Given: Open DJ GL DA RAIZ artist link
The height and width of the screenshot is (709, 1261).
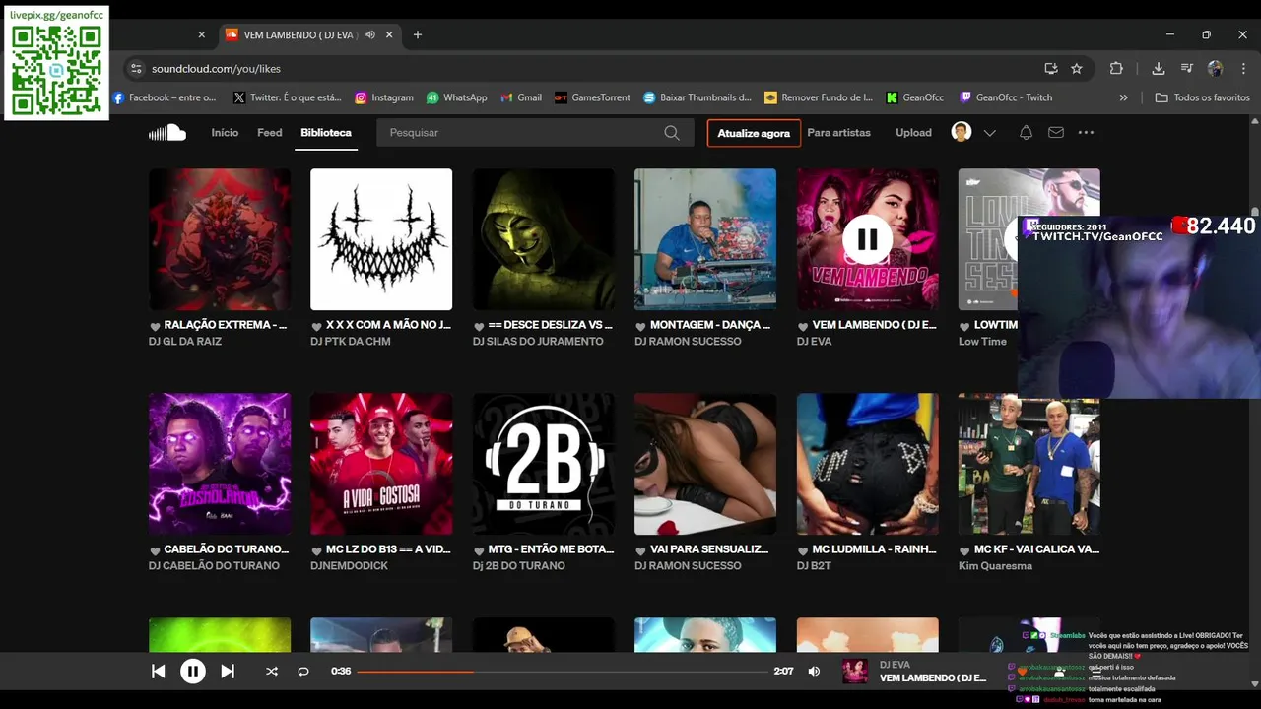Looking at the screenshot, I should click(x=185, y=342).
